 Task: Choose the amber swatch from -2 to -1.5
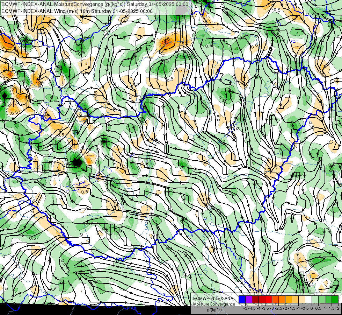tap(289, 299)
